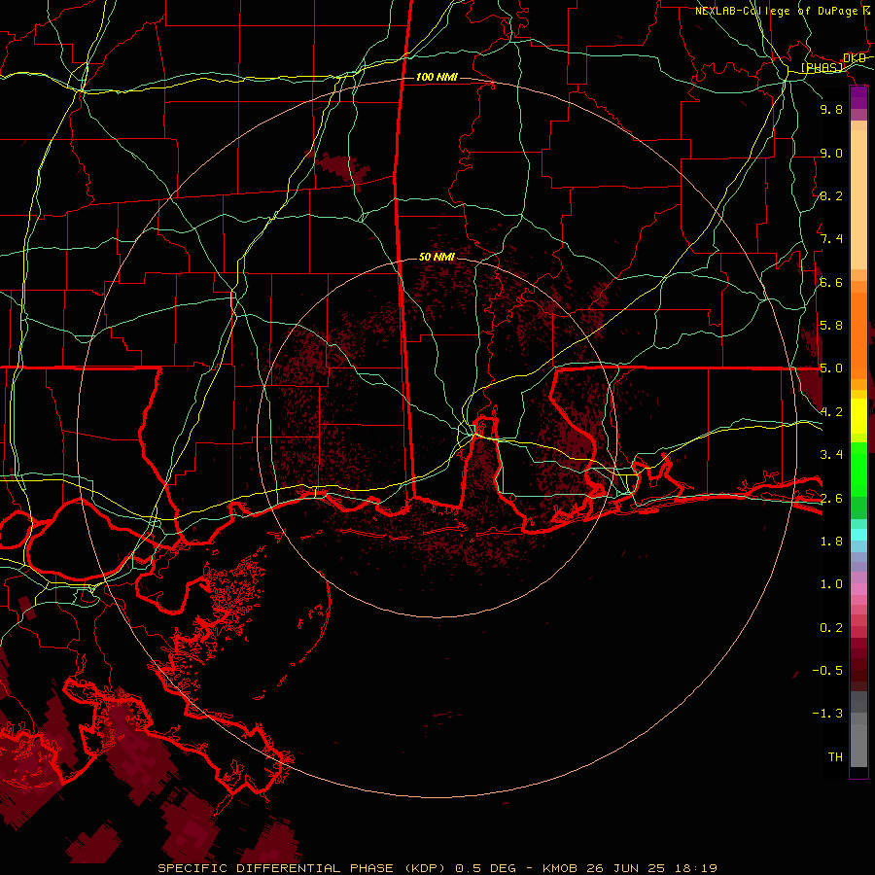Image resolution: width=875 pixels, height=875 pixels.
Task: Click the 1.8 color scale value
Action: [831, 542]
